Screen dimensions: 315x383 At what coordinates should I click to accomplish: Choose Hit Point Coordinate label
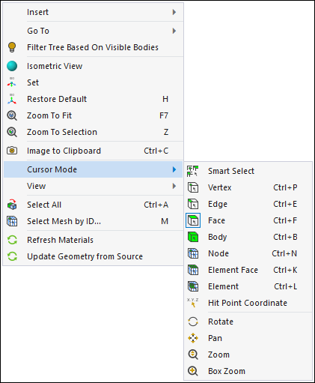click(248, 303)
